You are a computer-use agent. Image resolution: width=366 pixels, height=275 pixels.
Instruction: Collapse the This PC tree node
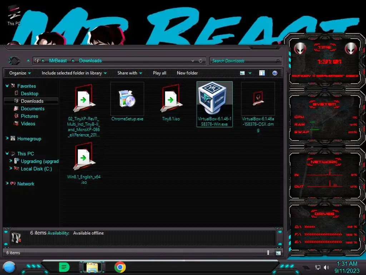tap(7, 153)
